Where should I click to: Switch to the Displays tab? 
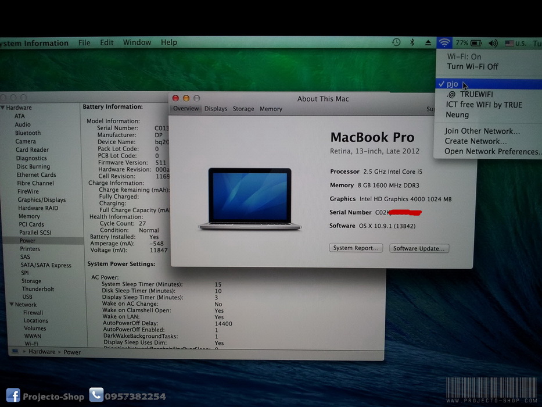pos(216,109)
